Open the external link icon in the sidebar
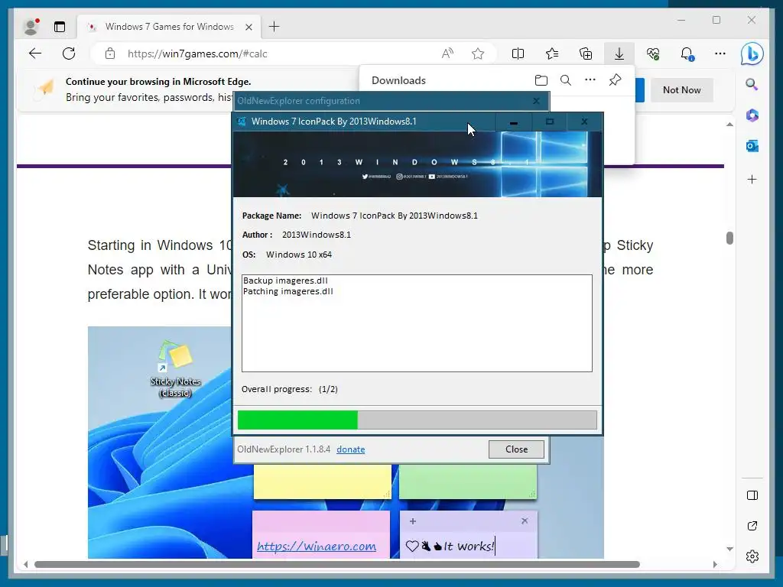 click(752, 526)
